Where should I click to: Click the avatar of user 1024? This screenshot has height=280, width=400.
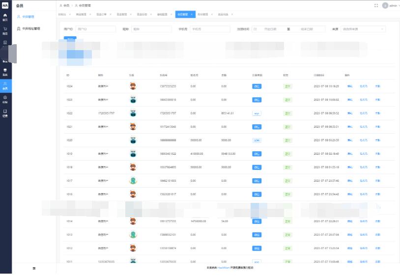[133, 86]
